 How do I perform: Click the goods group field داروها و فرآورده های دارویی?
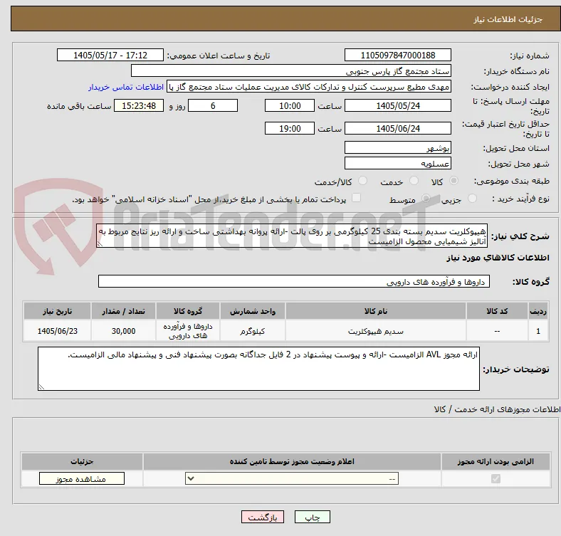[294, 281]
